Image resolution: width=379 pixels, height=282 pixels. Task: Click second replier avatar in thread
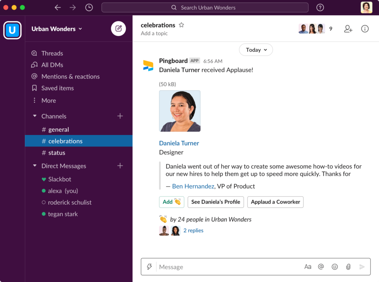click(x=175, y=231)
